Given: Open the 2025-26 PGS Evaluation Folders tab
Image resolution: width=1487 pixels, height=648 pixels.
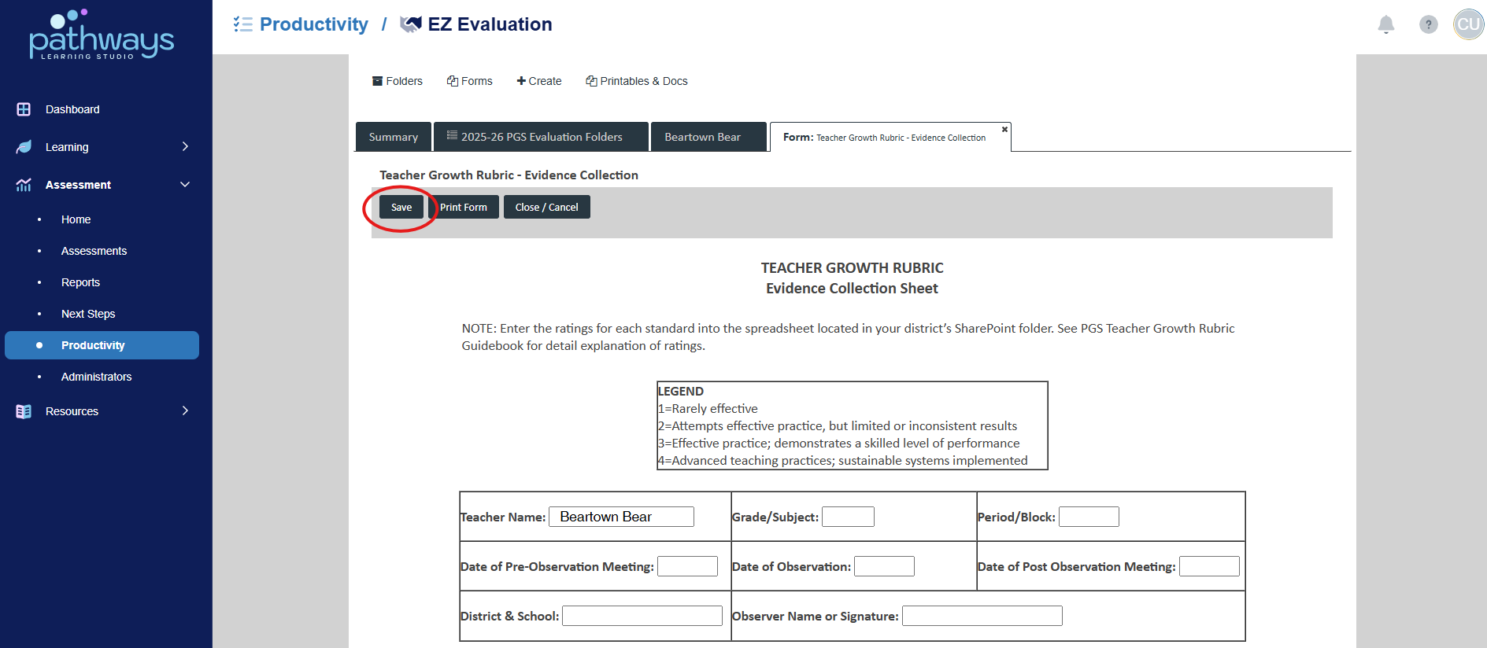Looking at the screenshot, I should [x=542, y=137].
